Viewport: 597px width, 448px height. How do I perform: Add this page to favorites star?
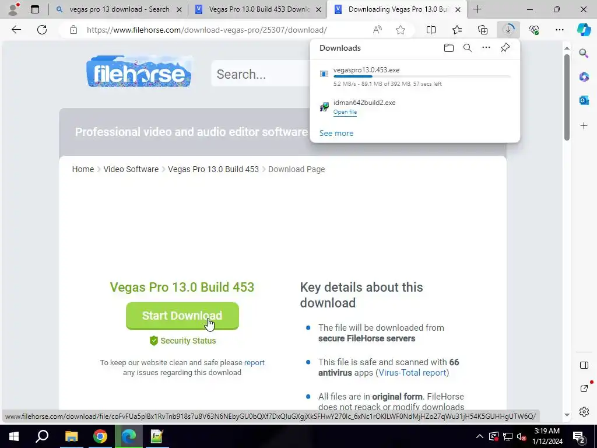tap(400, 30)
